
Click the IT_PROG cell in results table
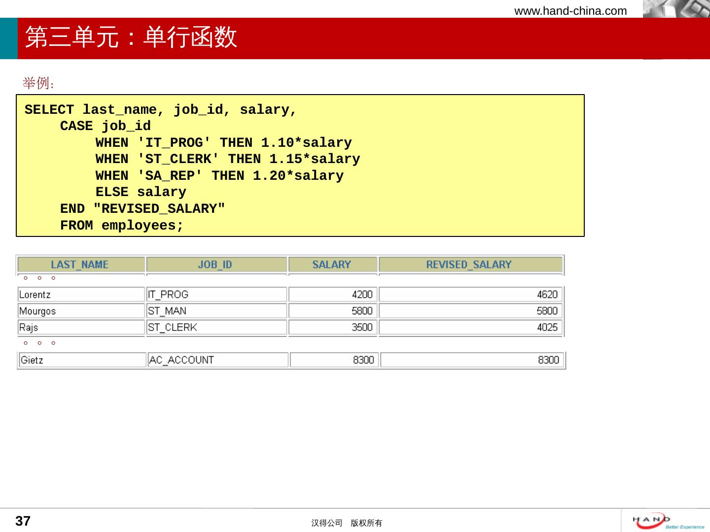pyautogui.click(x=168, y=295)
